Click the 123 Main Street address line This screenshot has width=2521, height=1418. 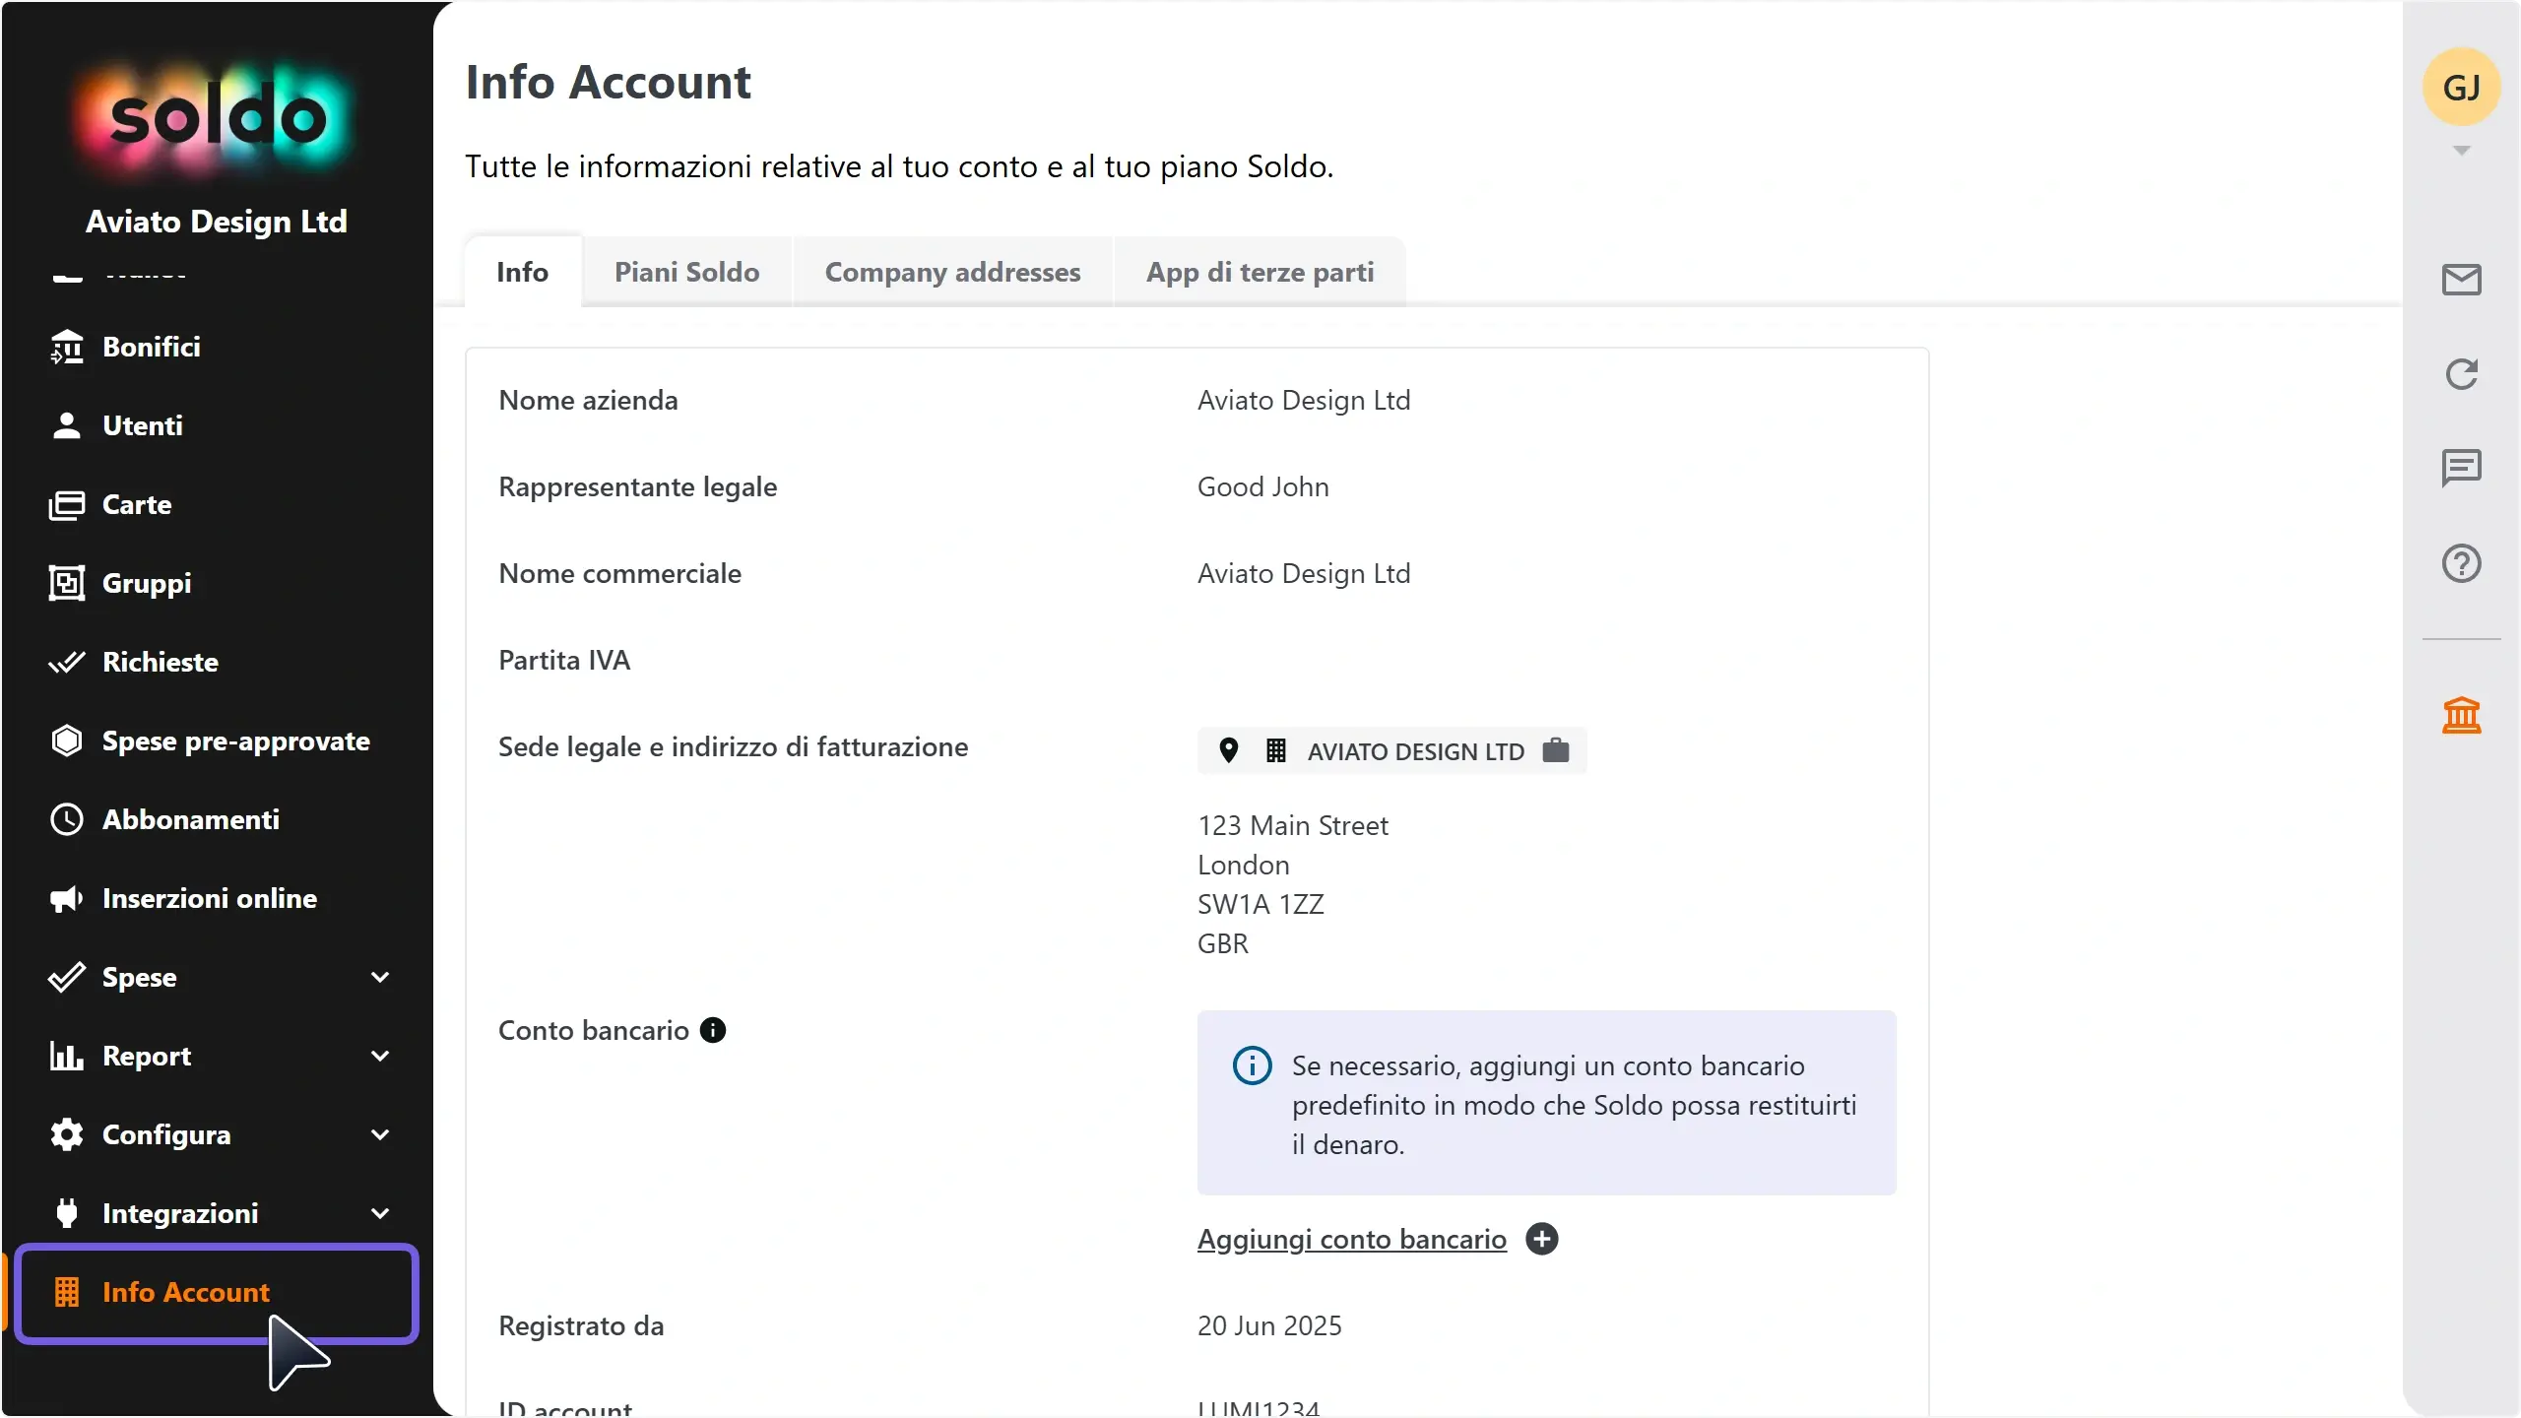click(x=1292, y=825)
